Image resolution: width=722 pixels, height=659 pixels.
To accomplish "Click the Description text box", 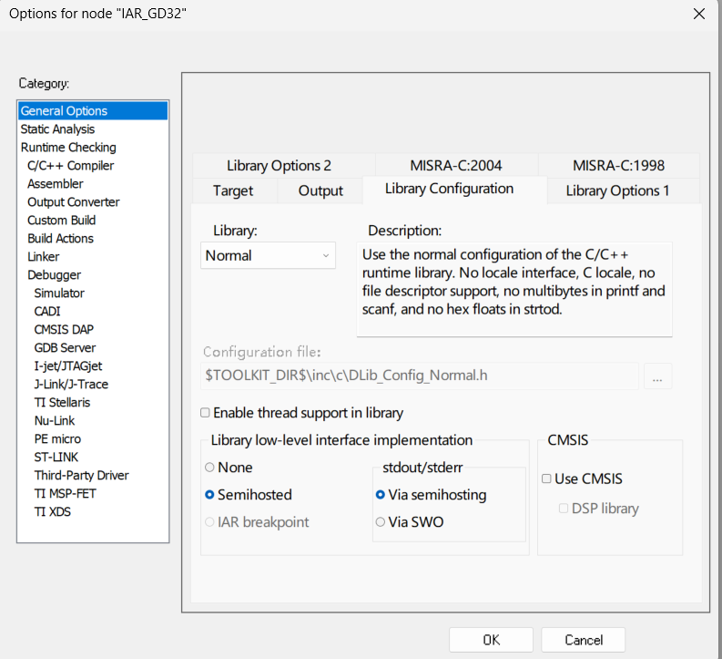I will (x=514, y=290).
